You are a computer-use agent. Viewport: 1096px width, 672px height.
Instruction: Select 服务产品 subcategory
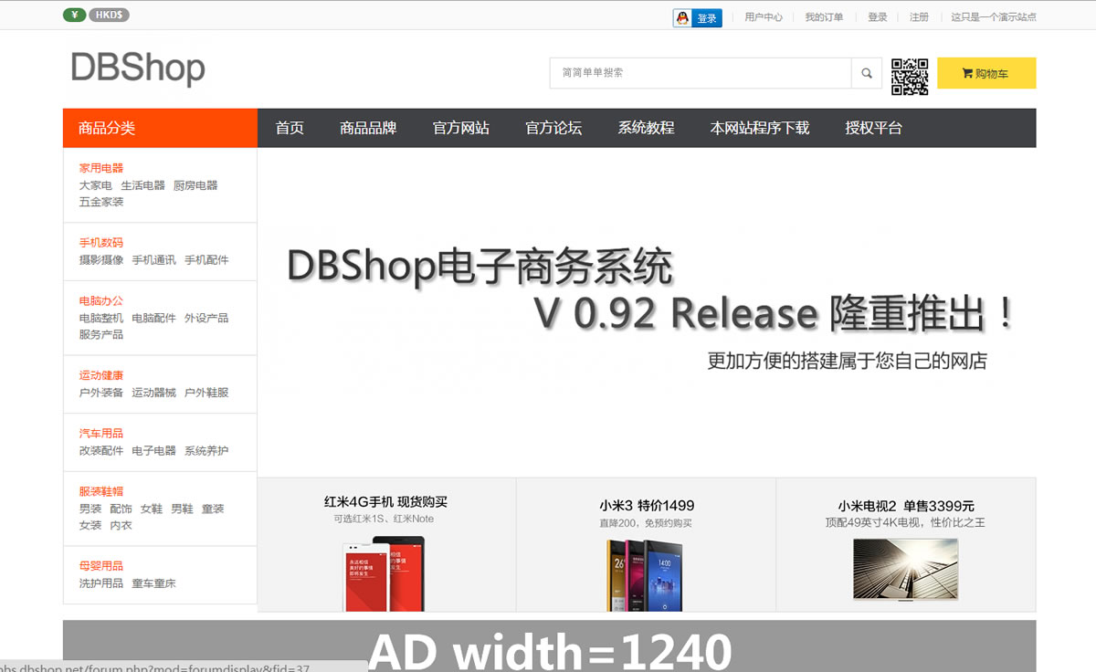tap(101, 334)
